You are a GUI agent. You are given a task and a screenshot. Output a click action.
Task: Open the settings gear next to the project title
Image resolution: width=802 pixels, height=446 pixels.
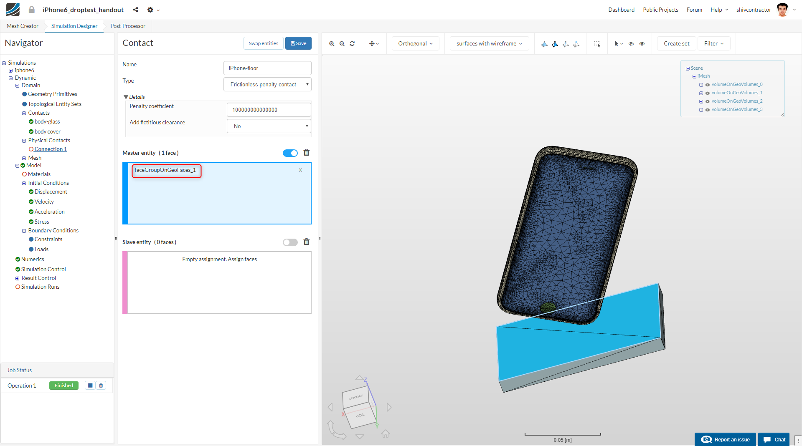150,10
